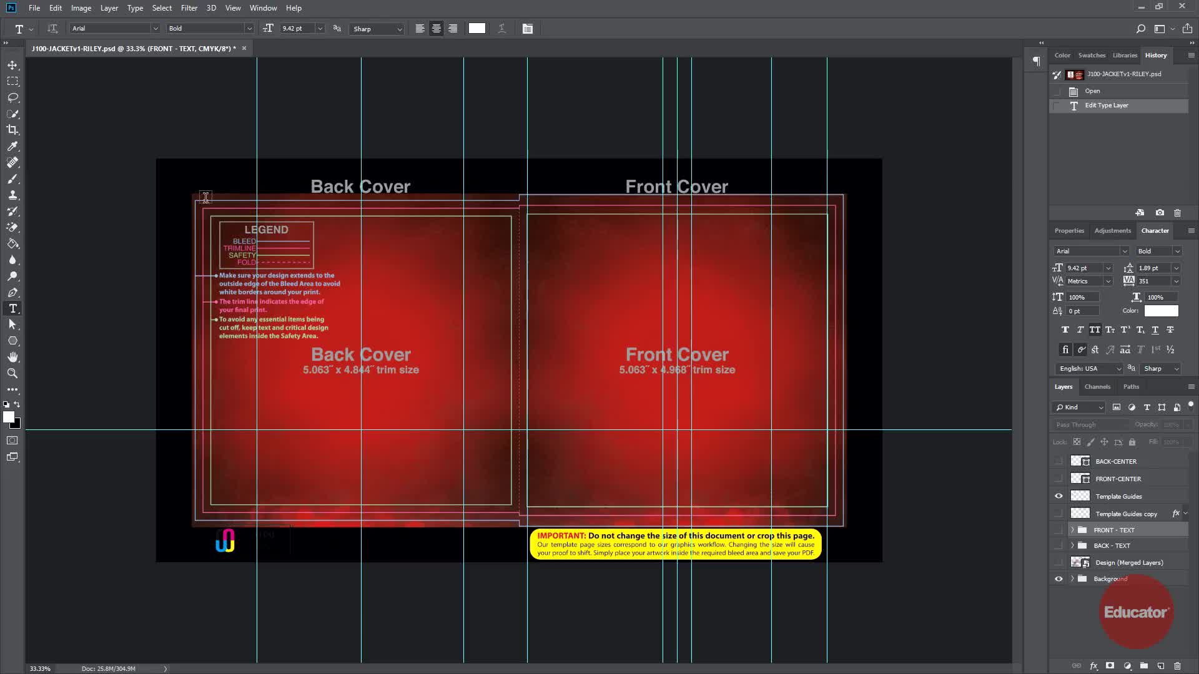Click create new layer icon
The height and width of the screenshot is (674, 1199).
coord(1160,666)
